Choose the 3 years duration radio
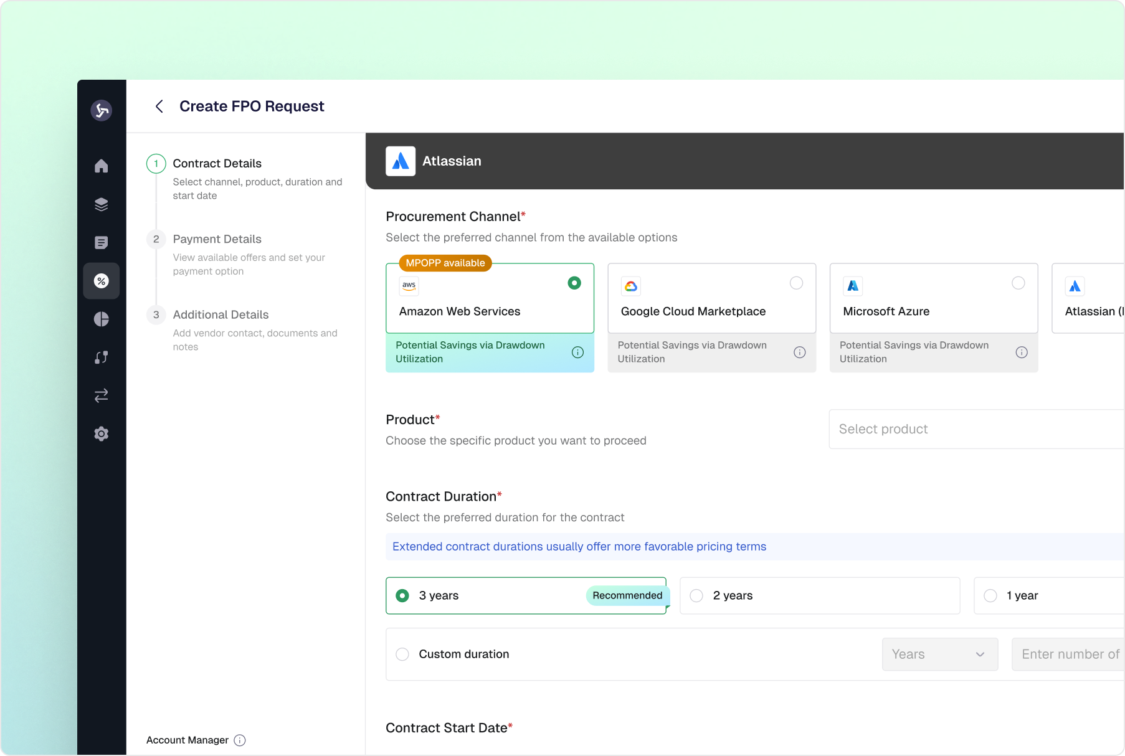The image size is (1125, 756). [402, 596]
